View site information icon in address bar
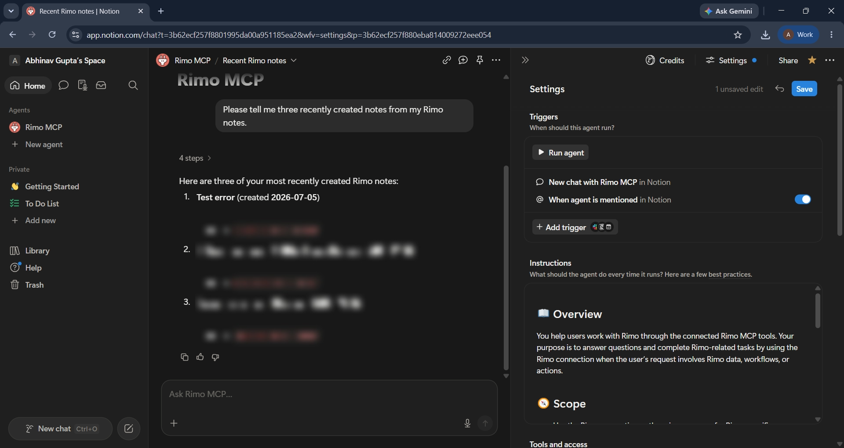This screenshot has height=448, width=844. point(76,35)
